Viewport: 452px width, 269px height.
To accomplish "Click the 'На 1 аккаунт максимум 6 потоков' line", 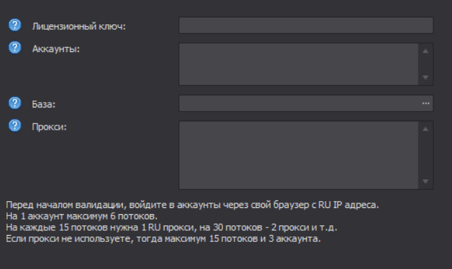I will click(81, 216).
